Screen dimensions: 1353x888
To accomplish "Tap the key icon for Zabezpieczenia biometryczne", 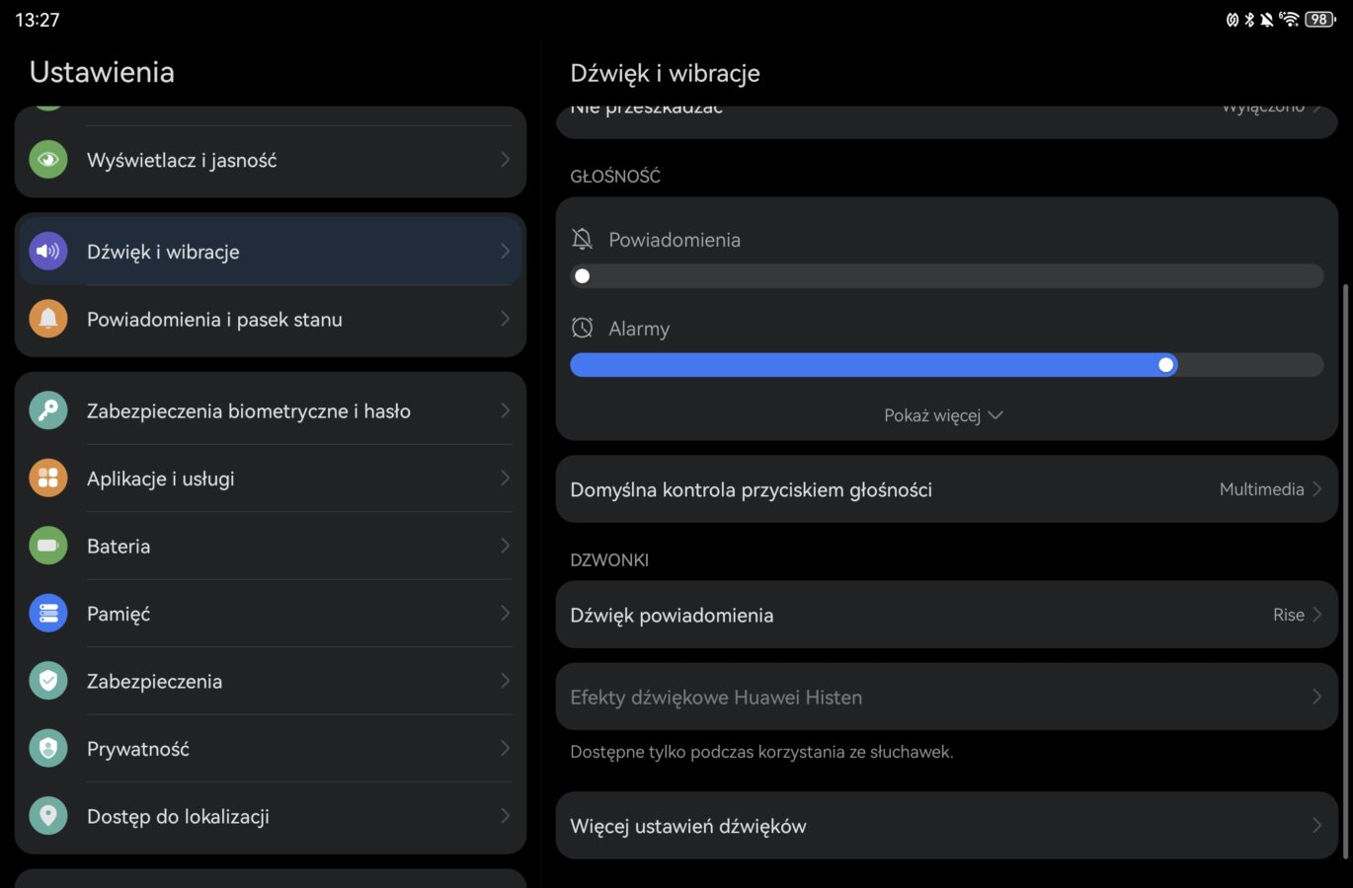I will point(48,410).
